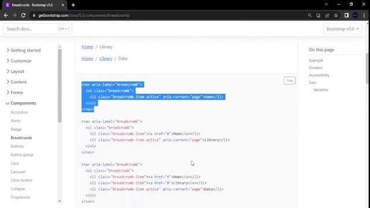
Task: Open the Carousel docs link
Action: click(18, 172)
